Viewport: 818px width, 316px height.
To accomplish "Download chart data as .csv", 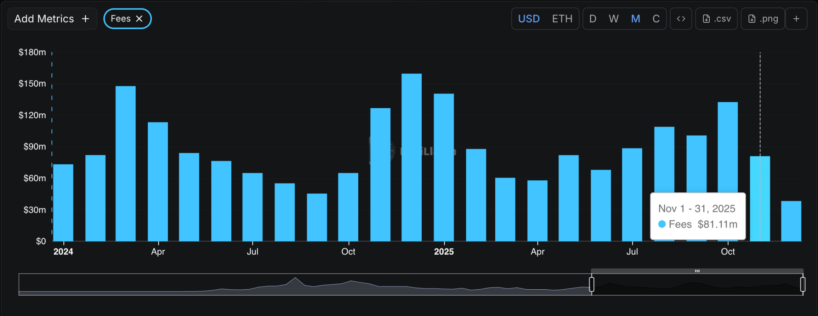I will pyautogui.click(x=717, y=19).
